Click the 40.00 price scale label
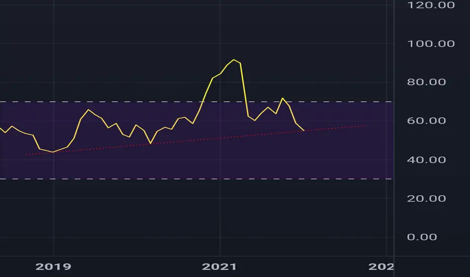 (427, 160)
